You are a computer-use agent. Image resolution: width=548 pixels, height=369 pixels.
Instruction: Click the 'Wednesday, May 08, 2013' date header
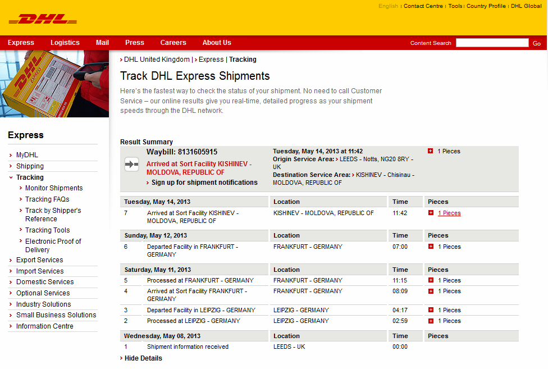162,336
